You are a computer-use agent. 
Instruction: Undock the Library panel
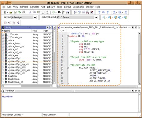(51, 27)
